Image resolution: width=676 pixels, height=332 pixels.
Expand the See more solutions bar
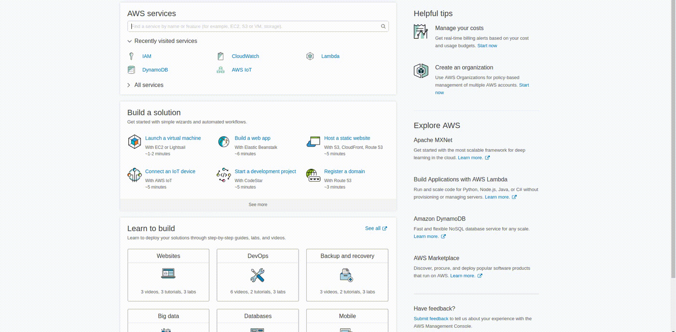pyautogui.click(x=258, y=205)
